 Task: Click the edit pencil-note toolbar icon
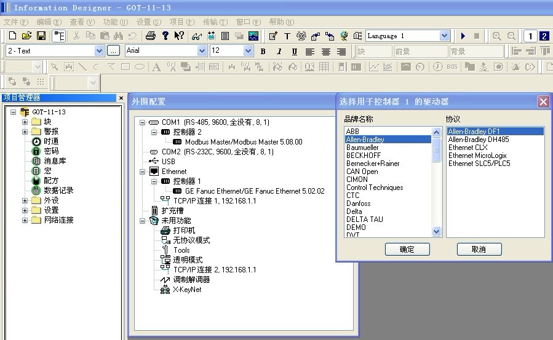pyautogui.click(x=273, y=36)
